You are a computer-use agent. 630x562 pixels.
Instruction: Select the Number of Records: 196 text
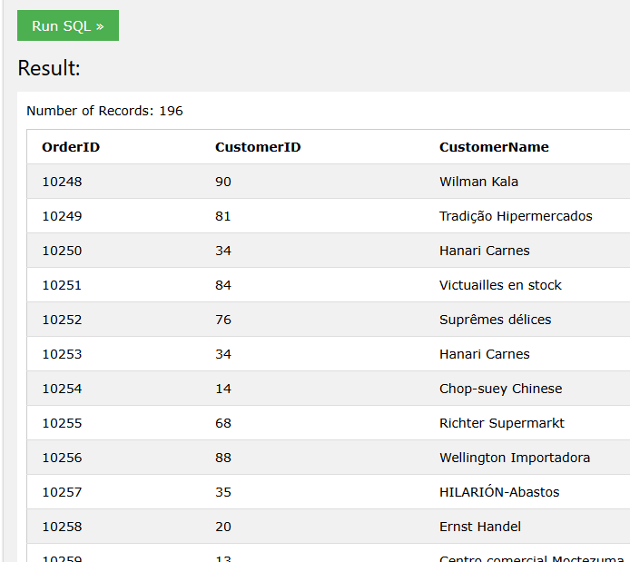pos(105,111)
